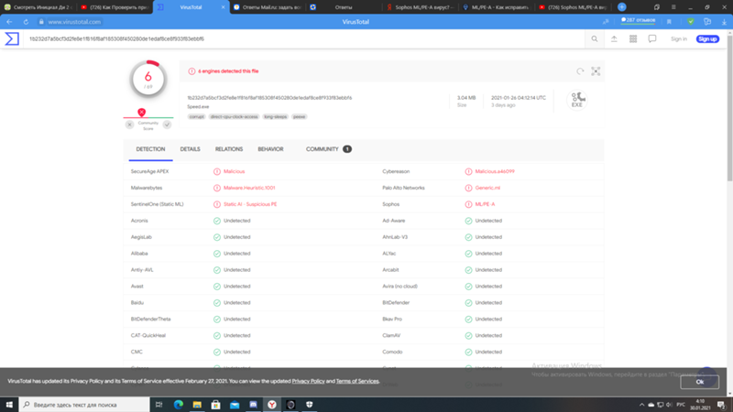The height and width of the screenshot is (412, 733).
Task: Click the upload file icon
Action: click(614, 39)
